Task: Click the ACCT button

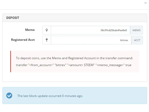Action: pos(137,40)
